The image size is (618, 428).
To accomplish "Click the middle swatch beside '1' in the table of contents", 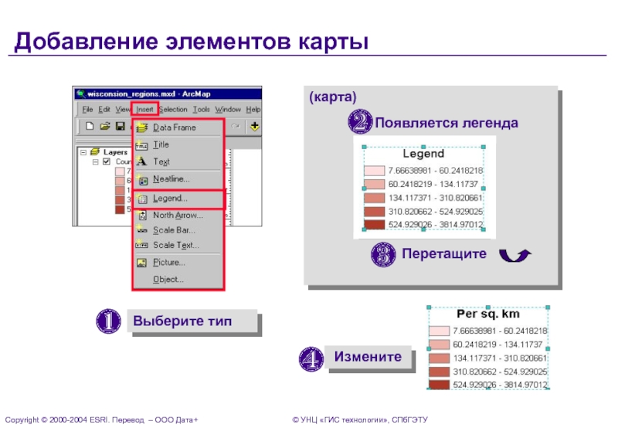I will [x=120, y=190].
